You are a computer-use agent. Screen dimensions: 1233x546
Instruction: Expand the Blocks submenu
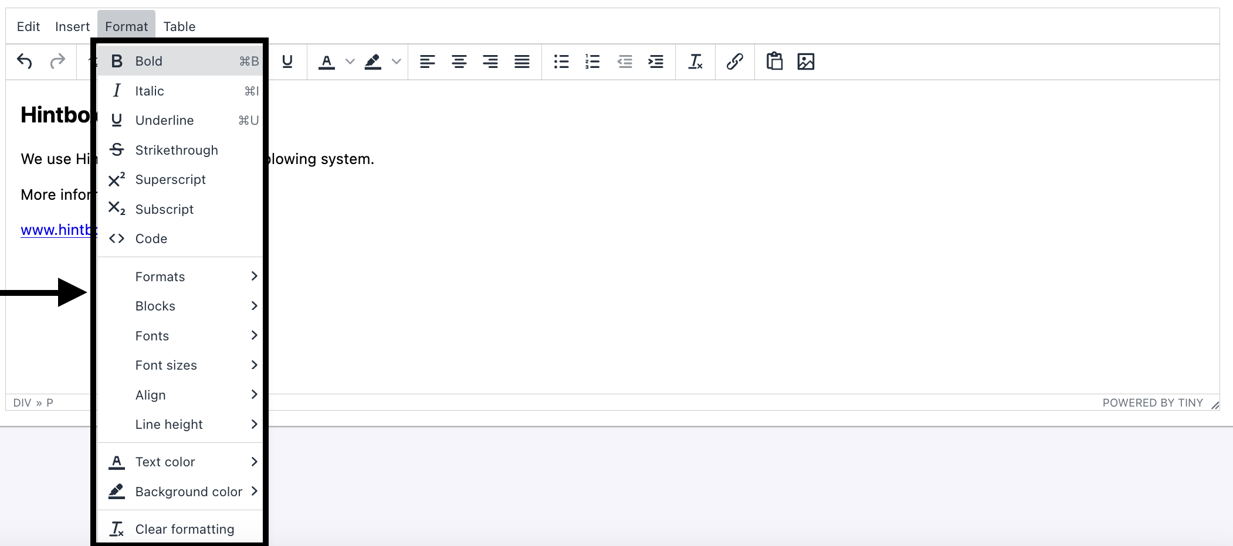point(179,306)
